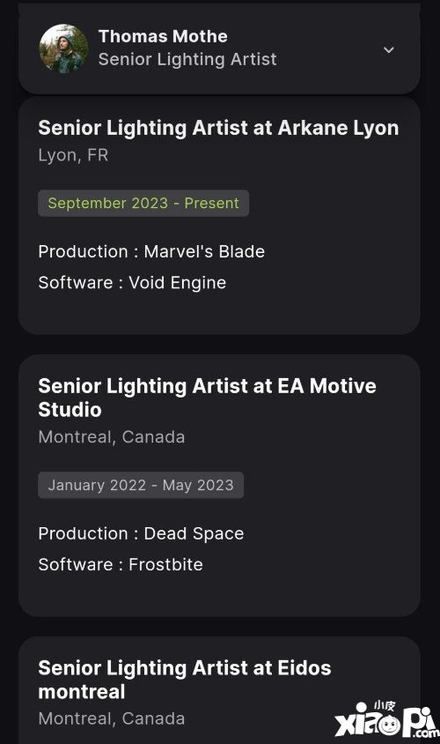The width and height of the screenshot is (440, 744).
Task: Open the Arkane Lyon job title
Action: (218, 128)
